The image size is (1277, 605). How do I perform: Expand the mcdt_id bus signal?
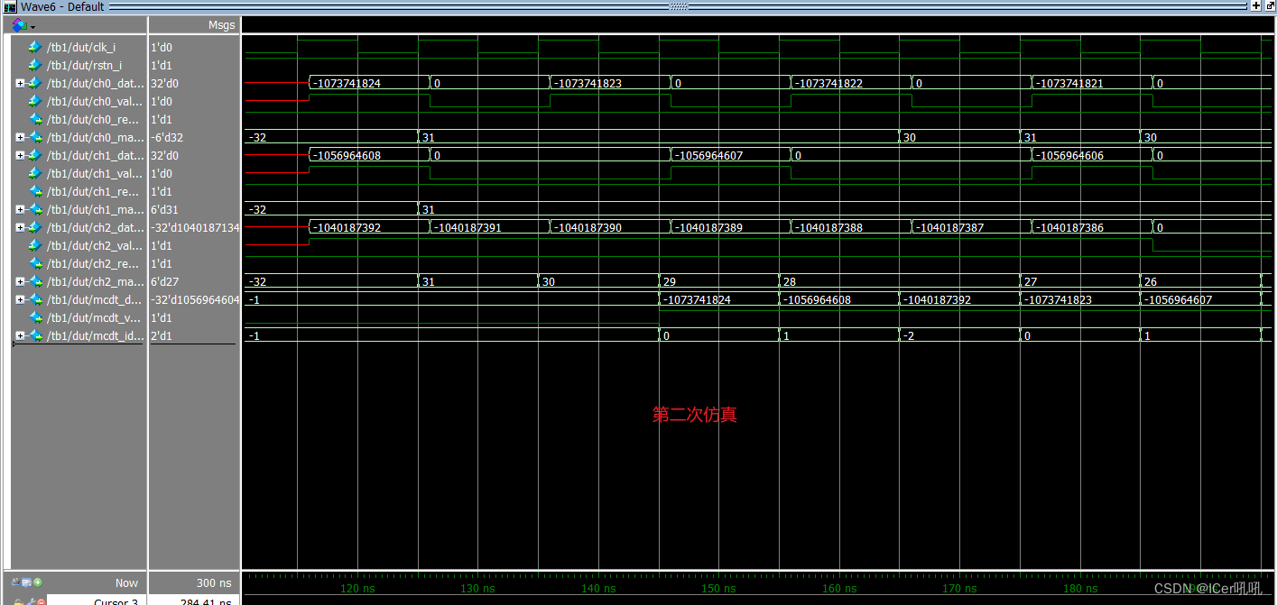click(x=20, y=335)
